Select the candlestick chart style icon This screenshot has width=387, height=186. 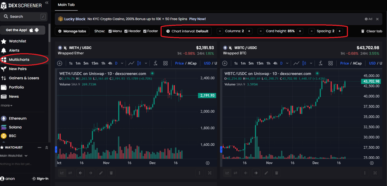[x=139, y=63]
